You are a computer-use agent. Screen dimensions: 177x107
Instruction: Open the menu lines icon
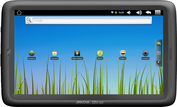[x=158, y=13]
